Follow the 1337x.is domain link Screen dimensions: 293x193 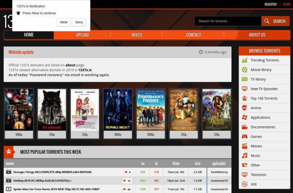(x=85, y=70)
